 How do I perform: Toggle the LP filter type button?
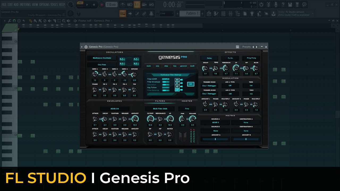pos(177,90)
